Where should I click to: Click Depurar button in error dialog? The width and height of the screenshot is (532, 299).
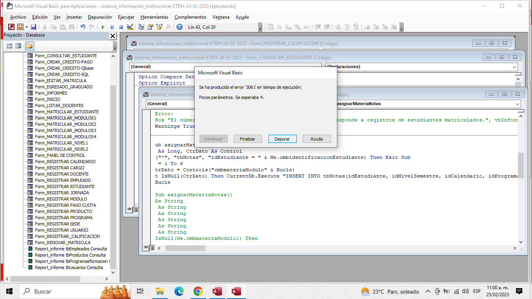[x=282, y=139]
